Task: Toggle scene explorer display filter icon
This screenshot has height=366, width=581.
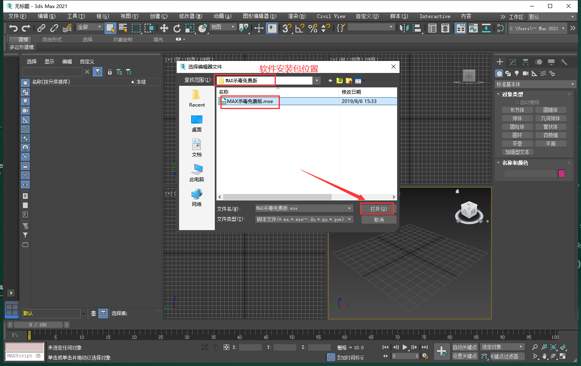Action: click(x=98, y=72)
